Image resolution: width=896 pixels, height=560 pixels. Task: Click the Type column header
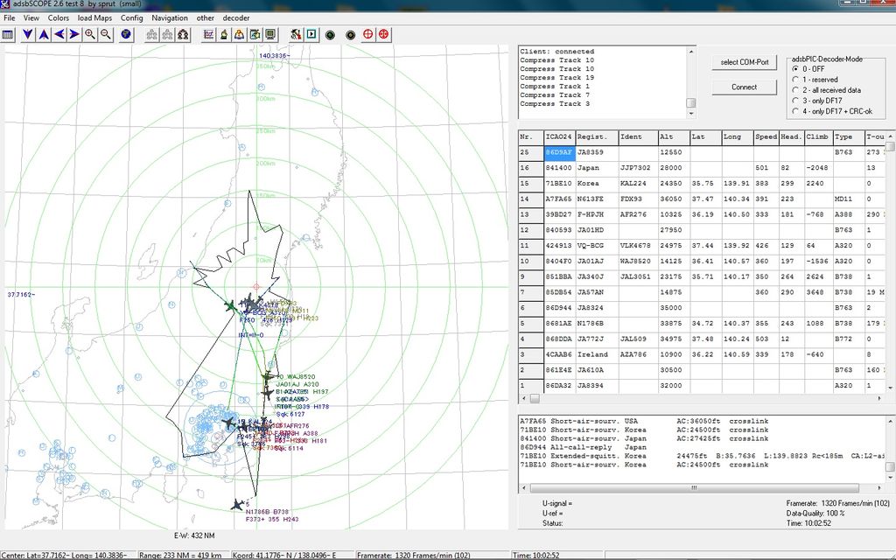coord(848,137)
